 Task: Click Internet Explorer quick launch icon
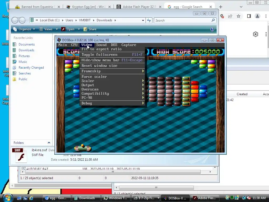(31, 198)
